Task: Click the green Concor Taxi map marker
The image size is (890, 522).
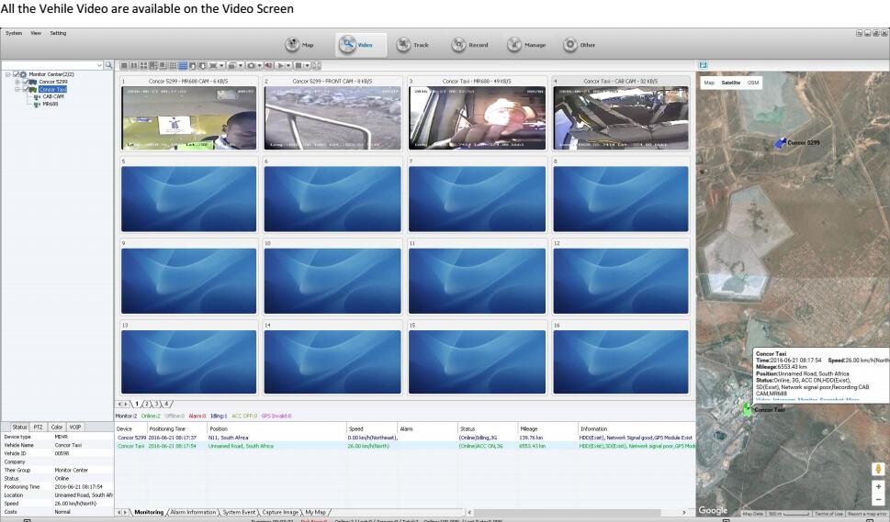Action: (x=747, y=409)
